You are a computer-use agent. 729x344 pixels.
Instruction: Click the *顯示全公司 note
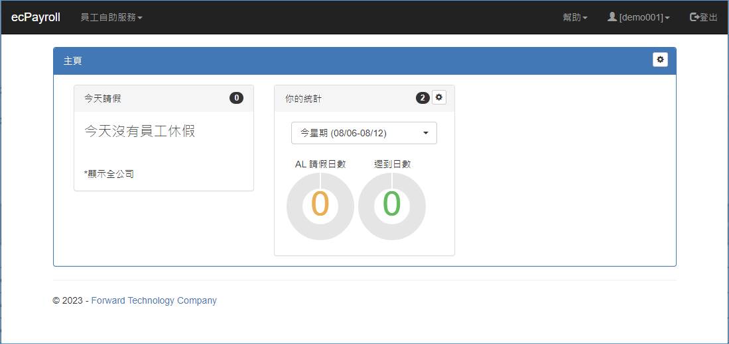pos(109,174)
